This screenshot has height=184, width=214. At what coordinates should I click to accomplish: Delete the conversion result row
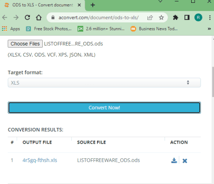[185, 161]
